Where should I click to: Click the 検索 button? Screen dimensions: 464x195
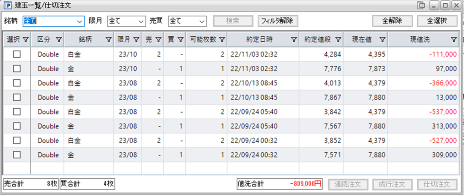pos(233,21)
